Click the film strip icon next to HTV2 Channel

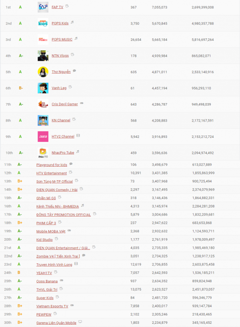(x=78, y=136)
